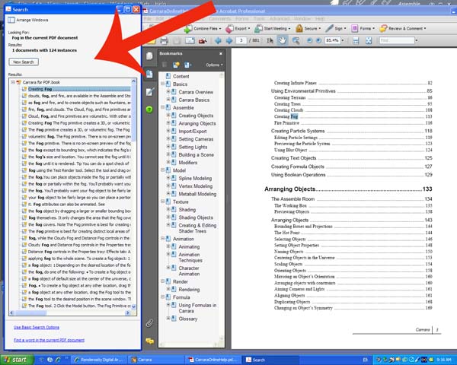The image size is (457, 365).
Task: Close the Bookmarks panel with X
Action: (x=221, y=53)
